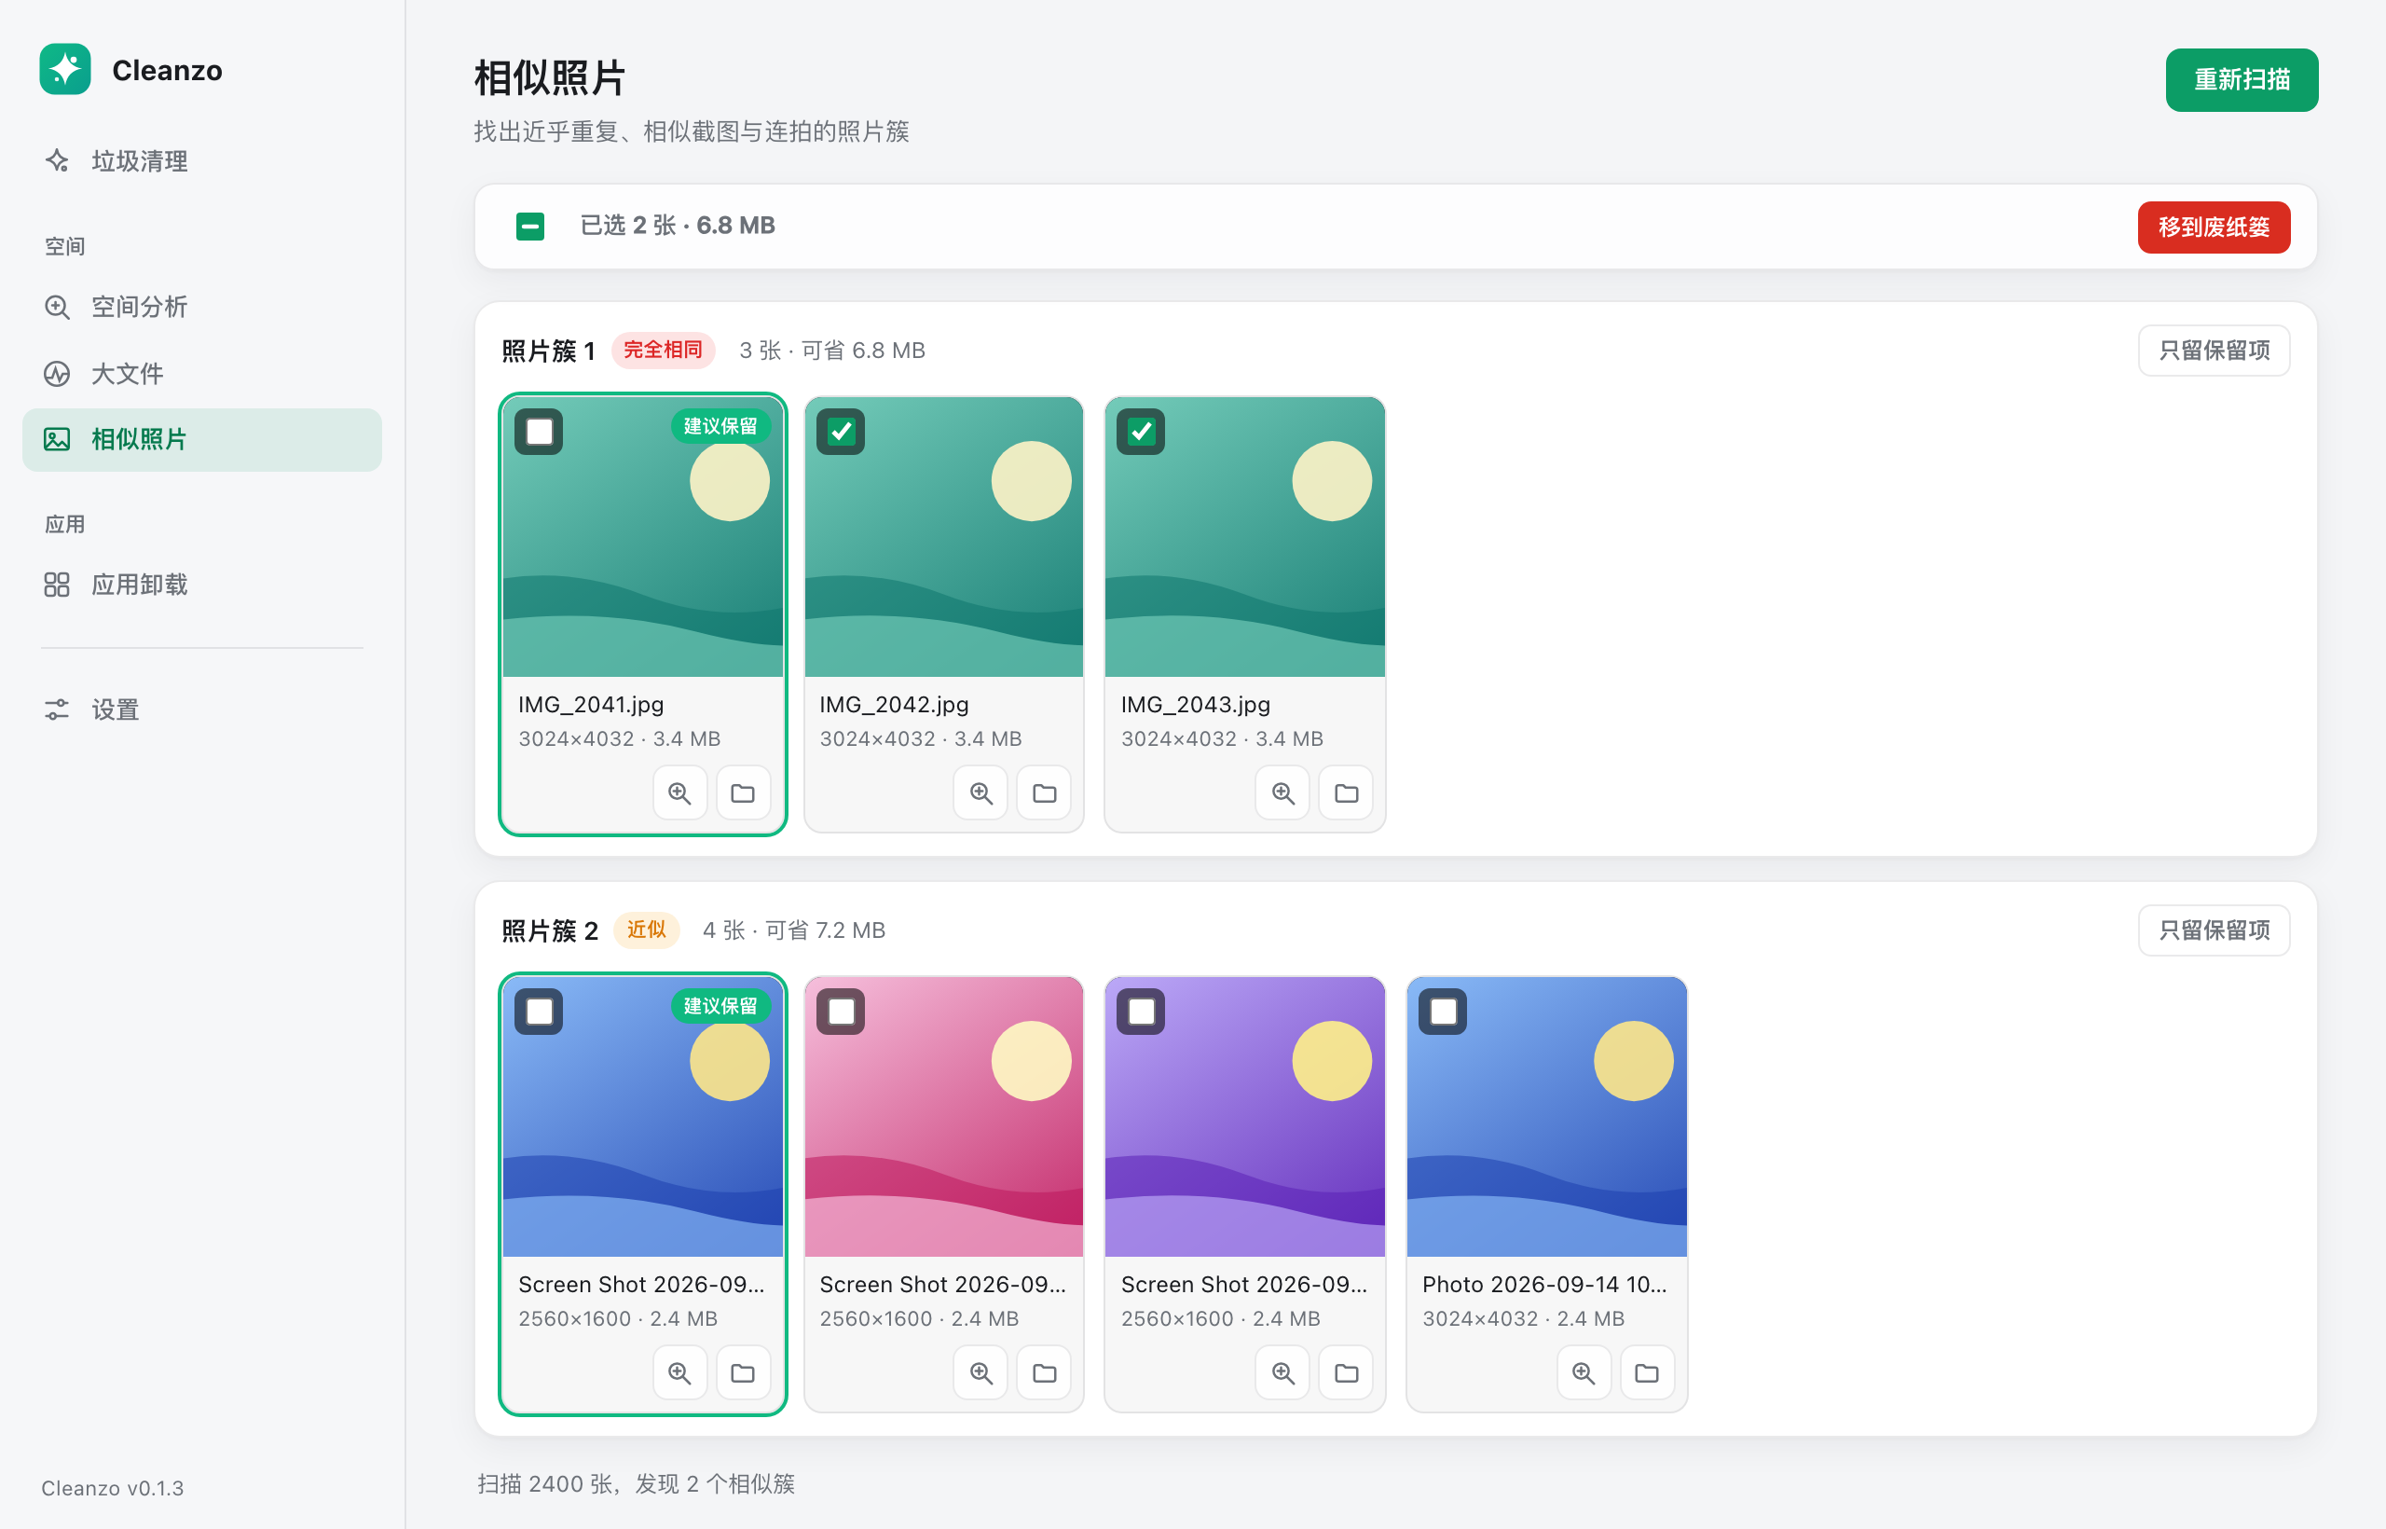This screenshot has width=2386, height=1529.
Task: Toggle the select-all checkbox in selection bar
Action: point(530,227)
